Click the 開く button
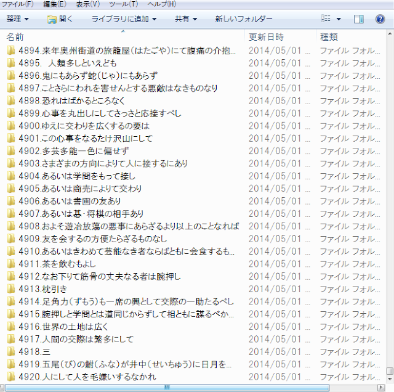This screenshot has height=392, width=394. tap(60, 19)
